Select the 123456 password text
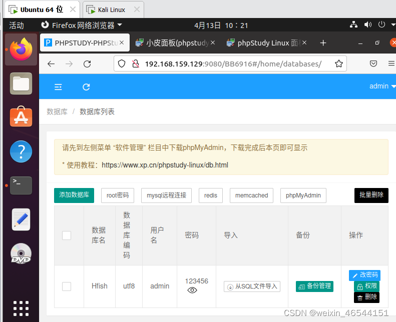The width and height of the screenshot is (396, 322). coord(196,281)
